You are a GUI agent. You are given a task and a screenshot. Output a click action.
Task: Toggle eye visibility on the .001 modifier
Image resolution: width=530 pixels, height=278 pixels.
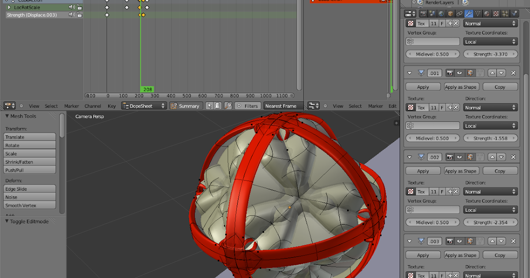pyautogui.click(x=460, y=73)
